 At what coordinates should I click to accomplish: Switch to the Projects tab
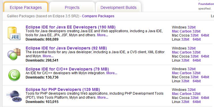[x=72, y=7]
